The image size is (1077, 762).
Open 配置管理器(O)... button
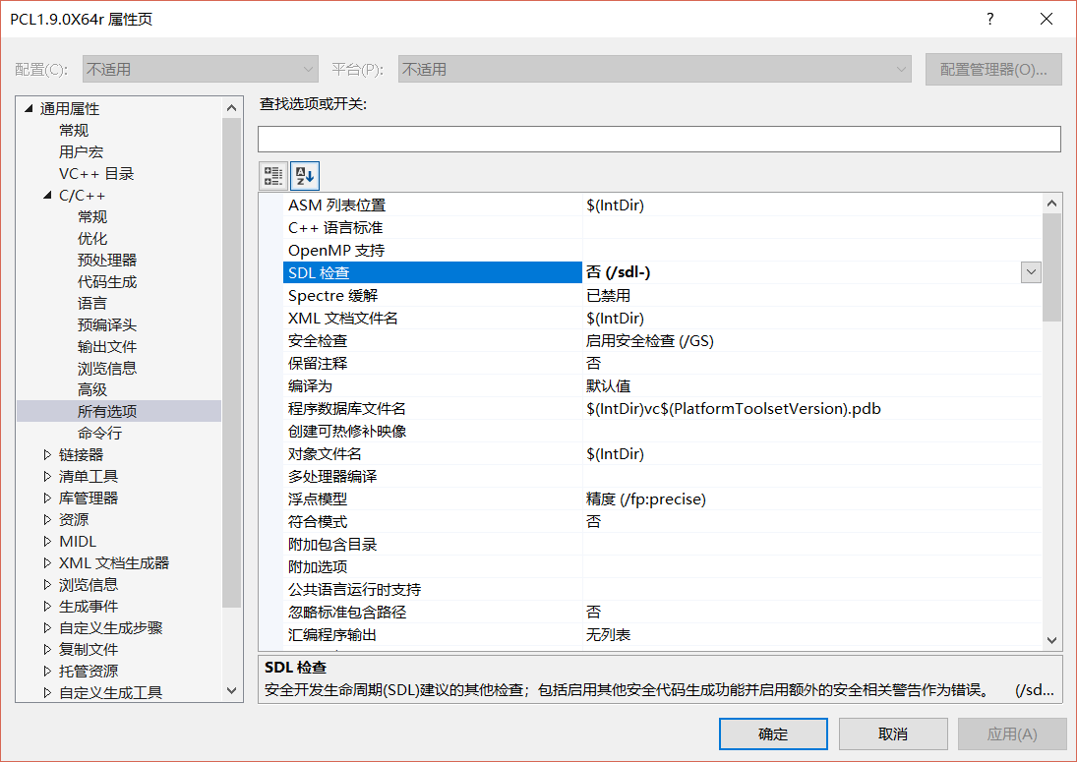click(993, 70)
